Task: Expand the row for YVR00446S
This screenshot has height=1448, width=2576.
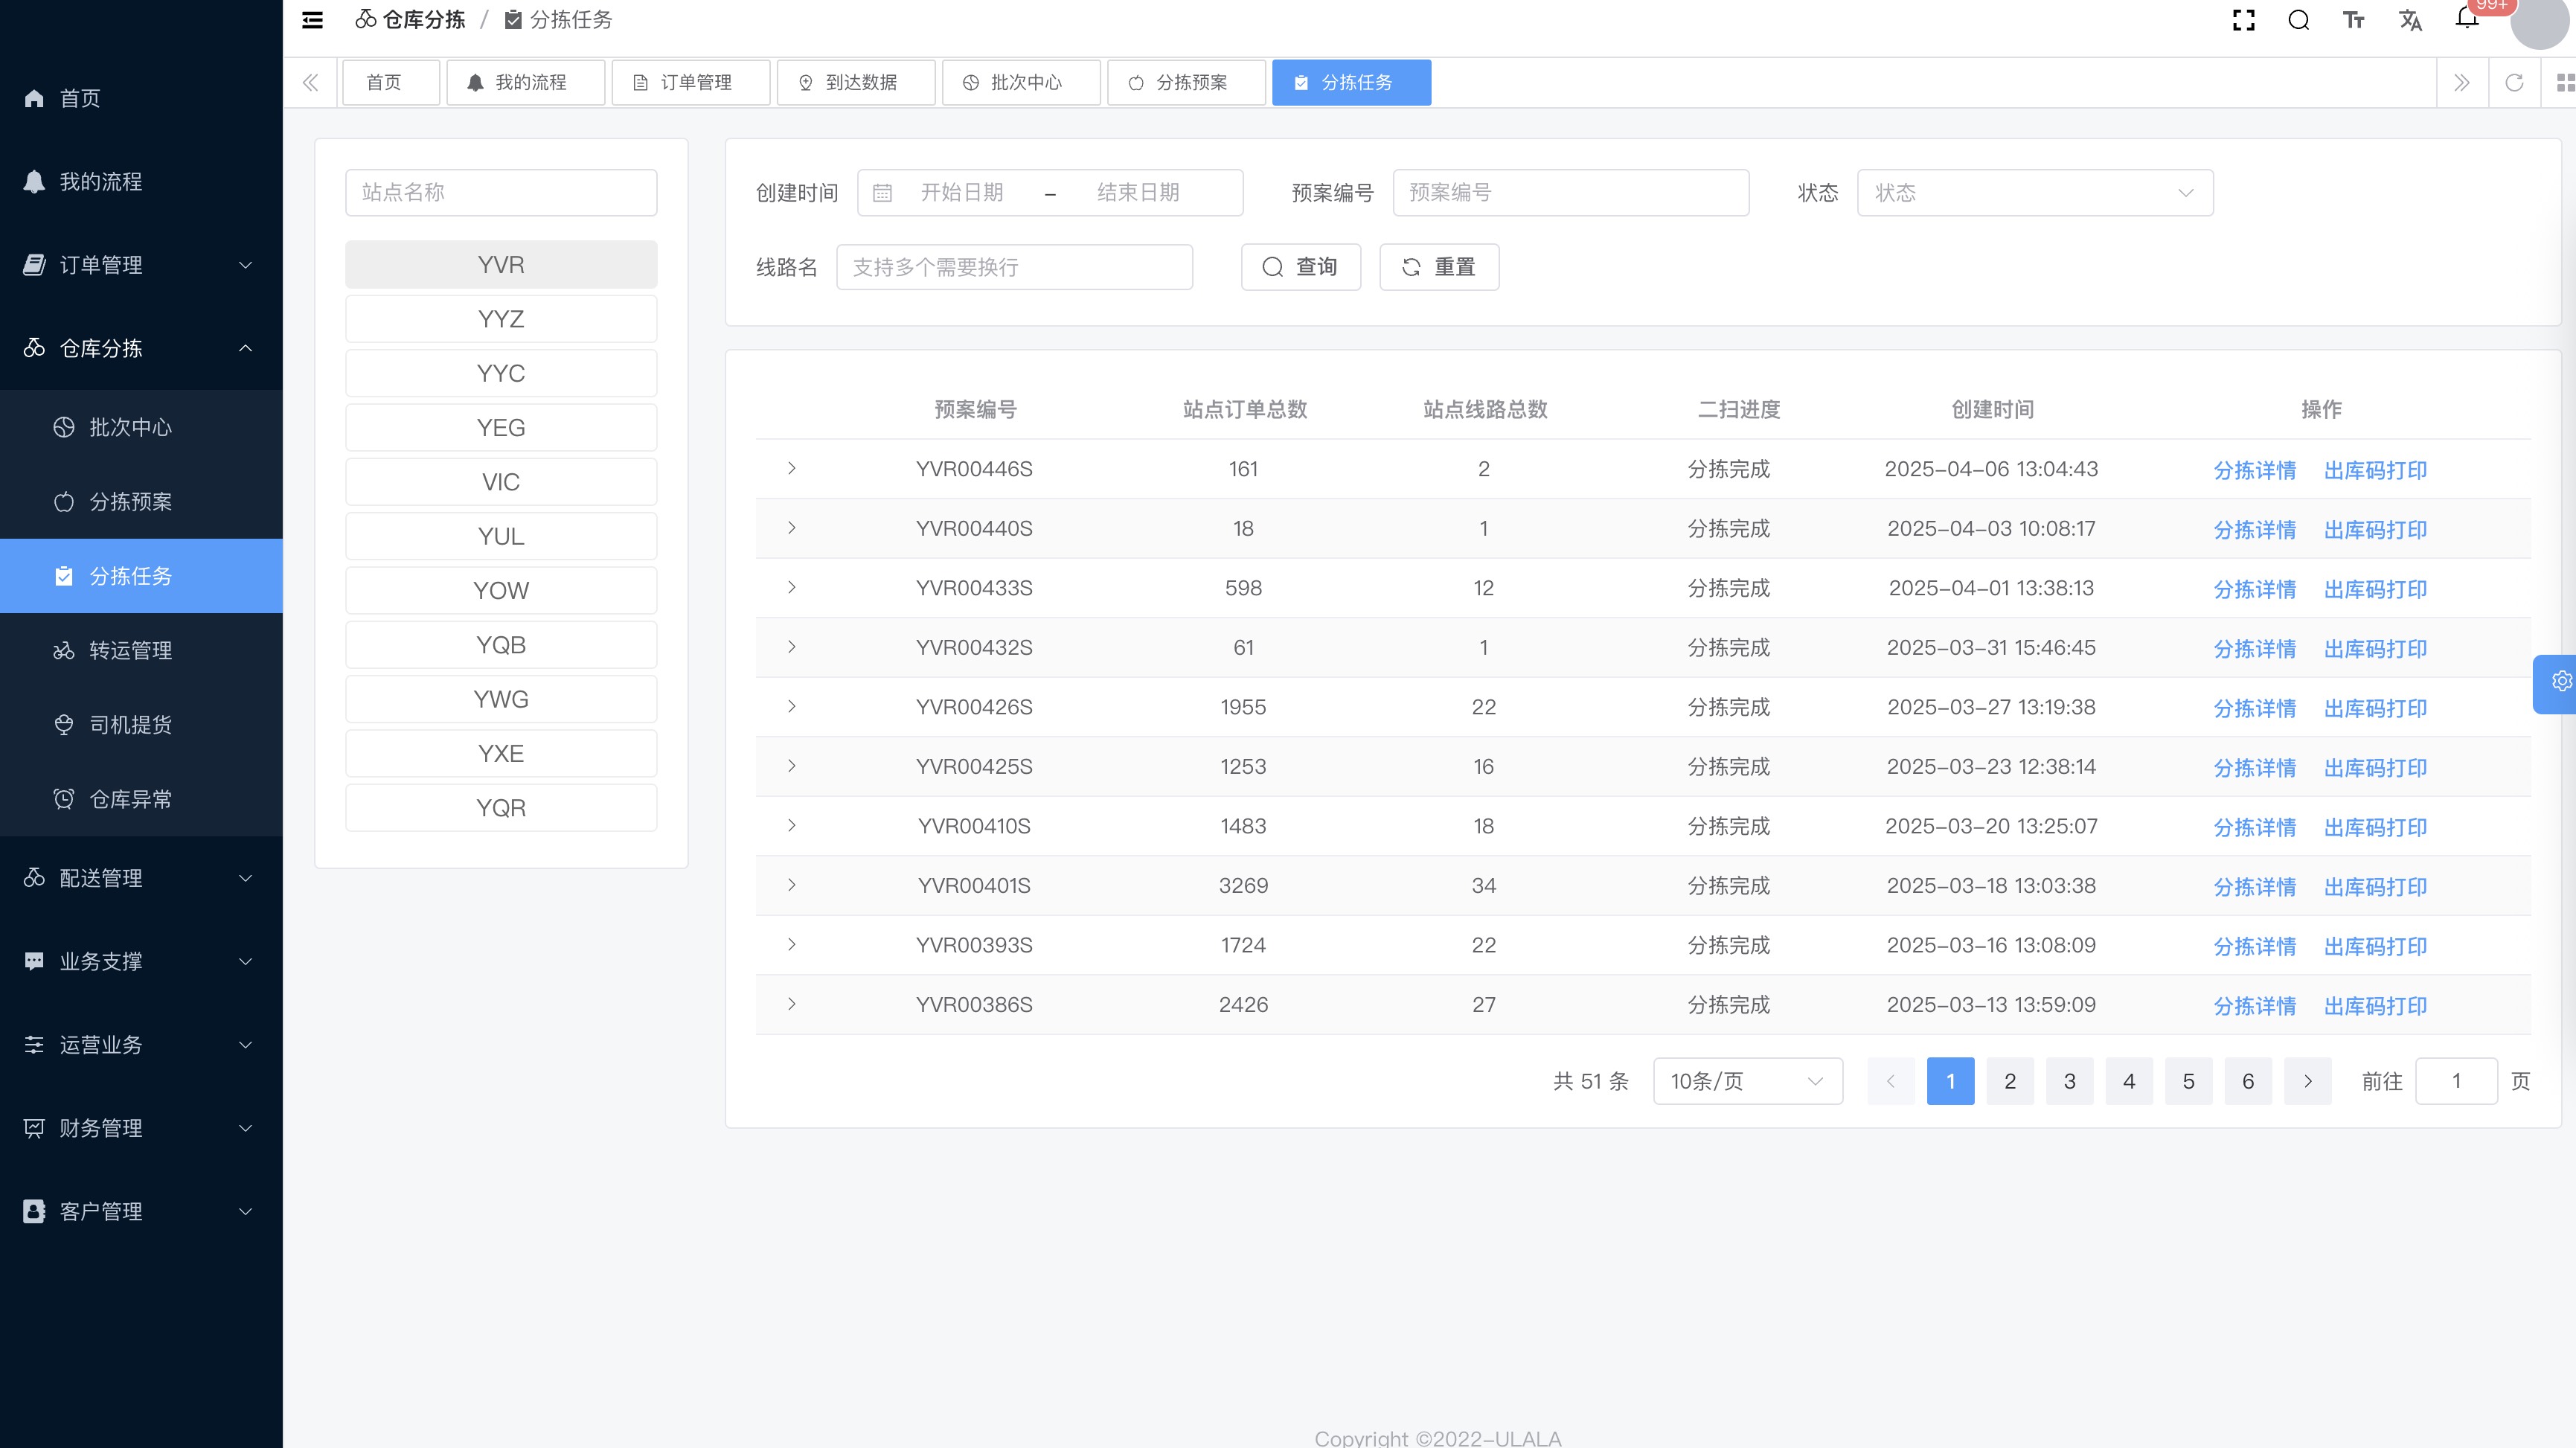Action: tap(791, 468)
